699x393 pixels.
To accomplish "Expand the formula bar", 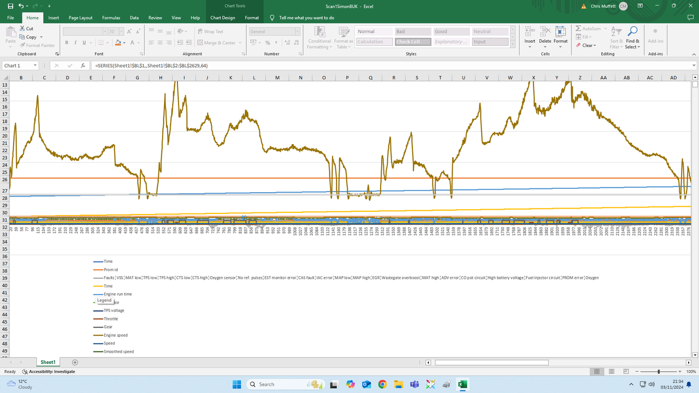I will tap(694, 65).
